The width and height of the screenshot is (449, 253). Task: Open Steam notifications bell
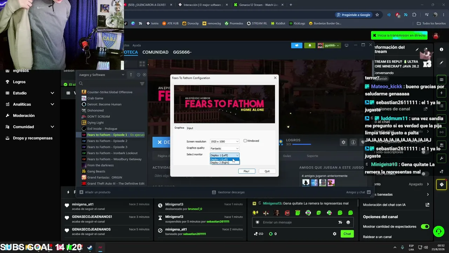click(x=309, y=45)
